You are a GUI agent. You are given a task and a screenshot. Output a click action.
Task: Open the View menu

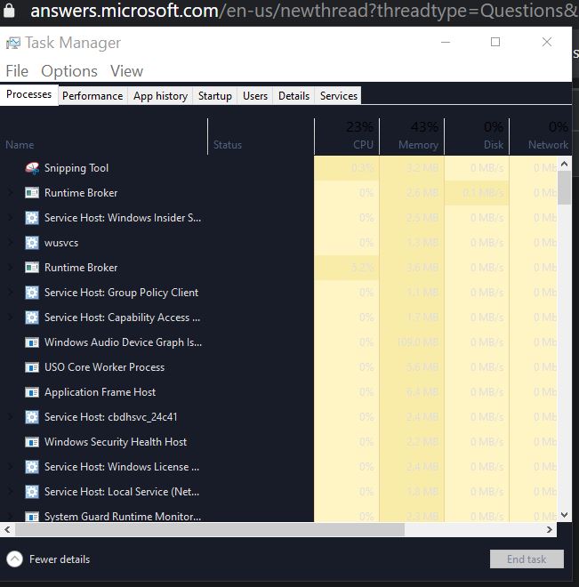(126, 71)
